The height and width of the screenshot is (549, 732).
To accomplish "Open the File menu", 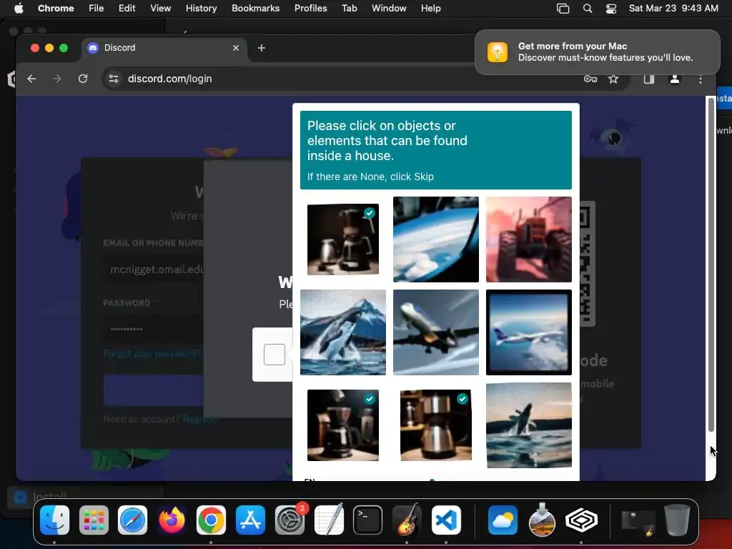I will pyautogui.click(x=97, y=9).
